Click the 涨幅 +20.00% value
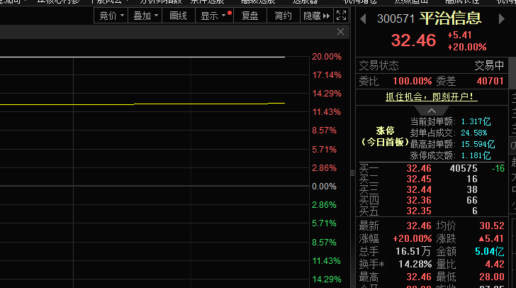 413,238
